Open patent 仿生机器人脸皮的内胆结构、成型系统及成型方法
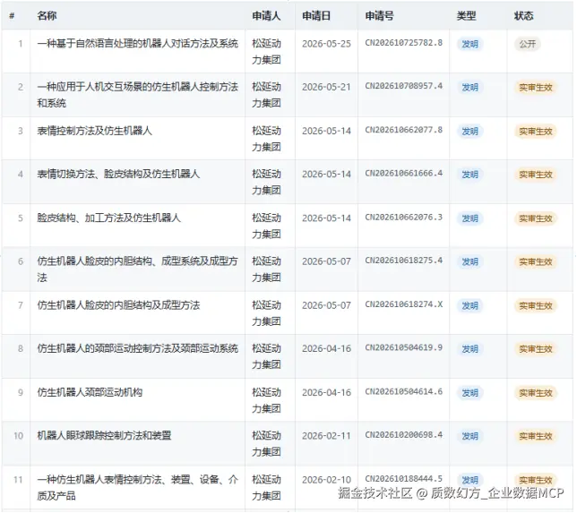Image resolution: width=577 pixels, height=513 pixels. click(x=138, y=269)
